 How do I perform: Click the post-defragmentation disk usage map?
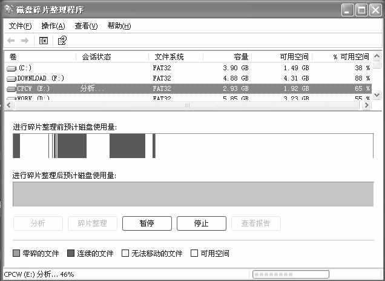pyautogui.click(x=193, y=194)
